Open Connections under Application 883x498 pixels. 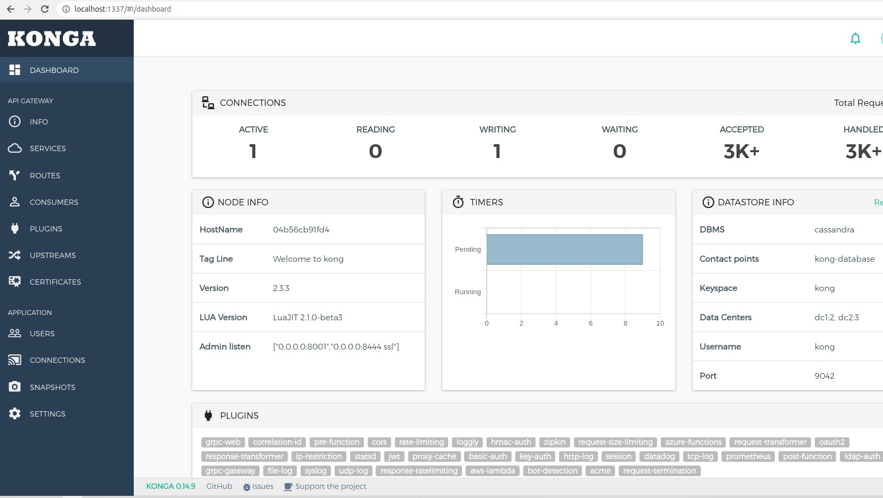click(x=67, y=360)
